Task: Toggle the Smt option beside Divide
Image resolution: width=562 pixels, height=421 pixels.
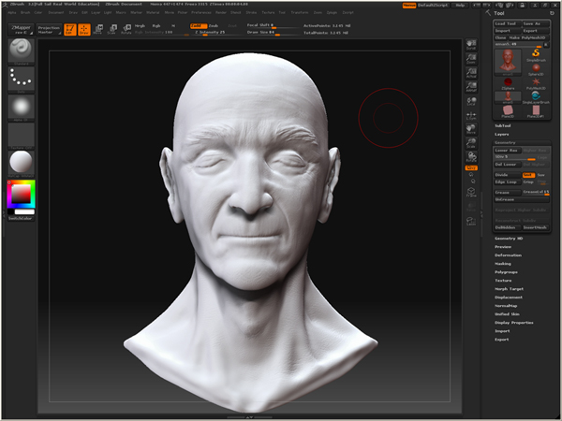Action: pos(528,175)
